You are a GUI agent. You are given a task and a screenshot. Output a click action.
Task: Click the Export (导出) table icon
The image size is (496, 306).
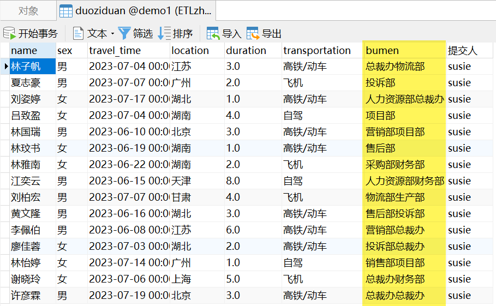(253, 33)
